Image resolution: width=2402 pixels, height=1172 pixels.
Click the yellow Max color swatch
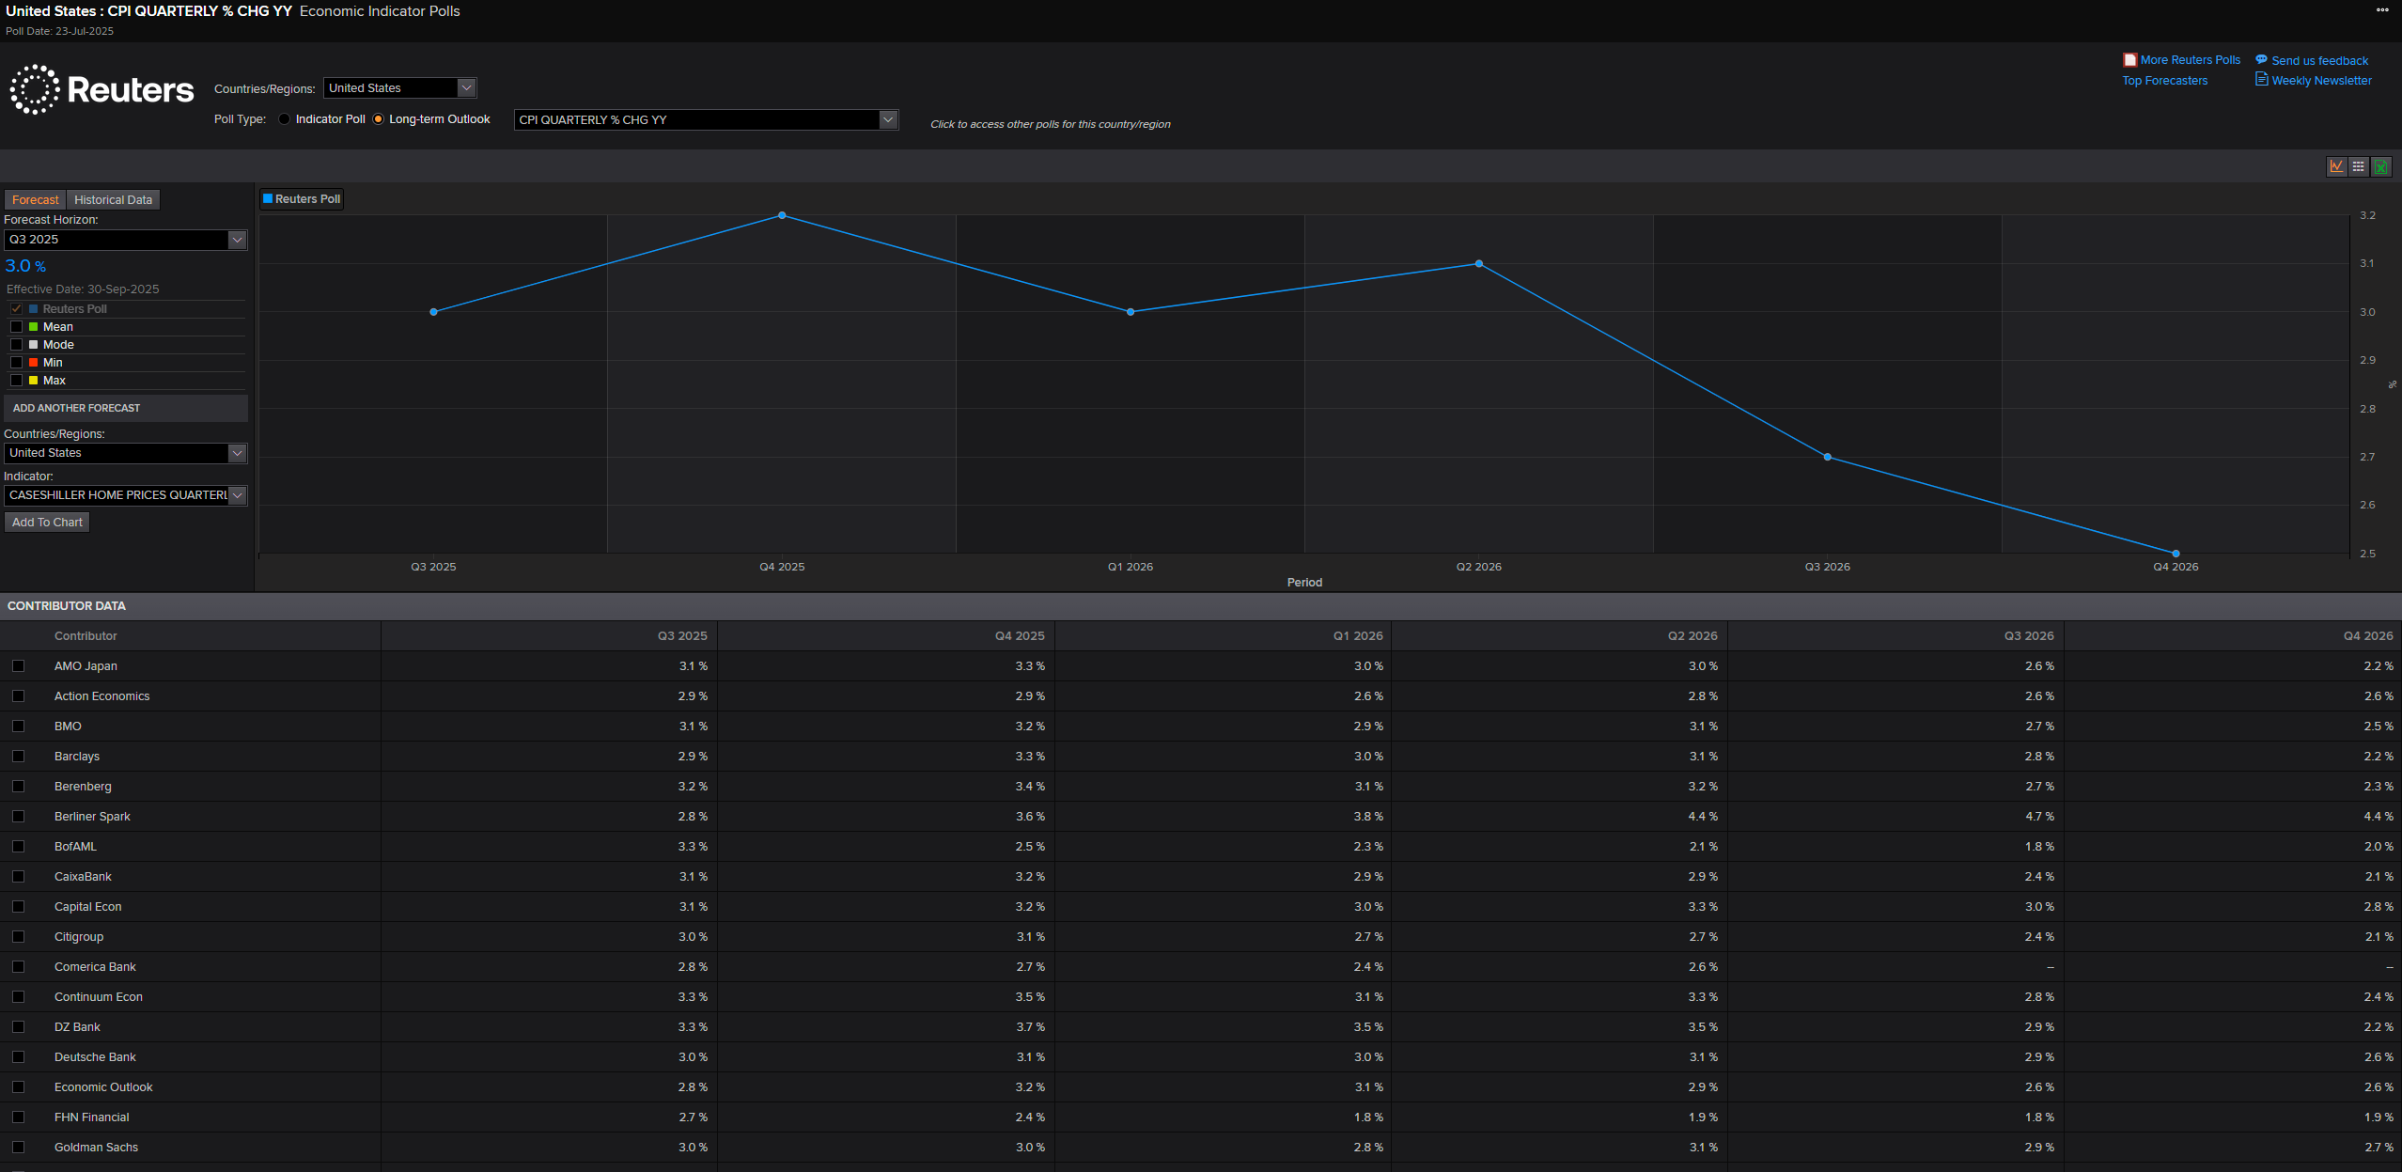point(33,381)
